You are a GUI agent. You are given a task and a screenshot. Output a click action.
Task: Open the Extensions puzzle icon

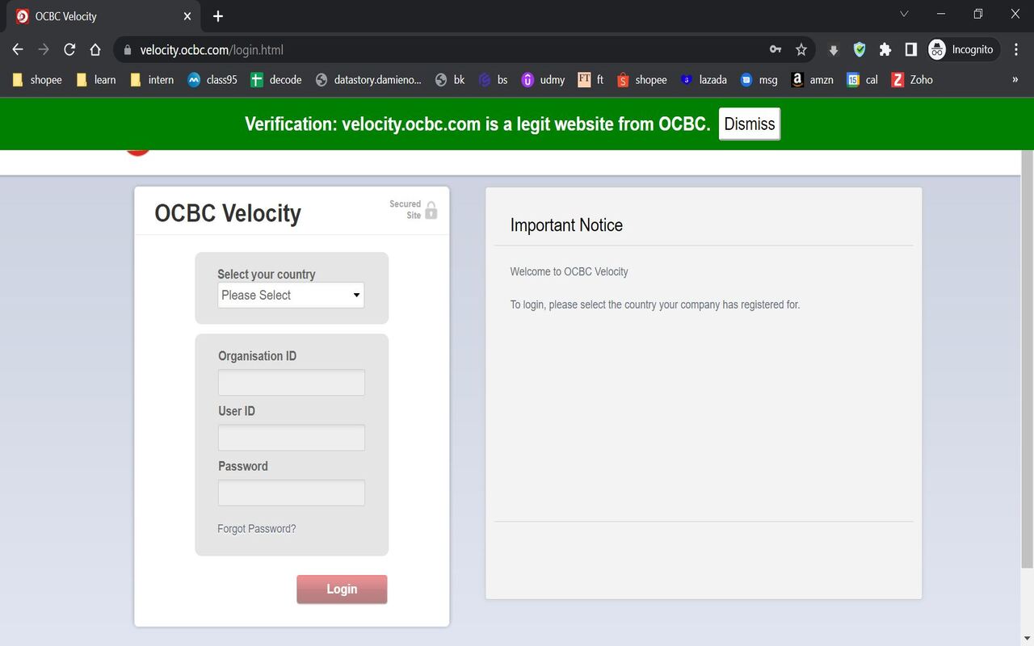(x=885, y=49)
